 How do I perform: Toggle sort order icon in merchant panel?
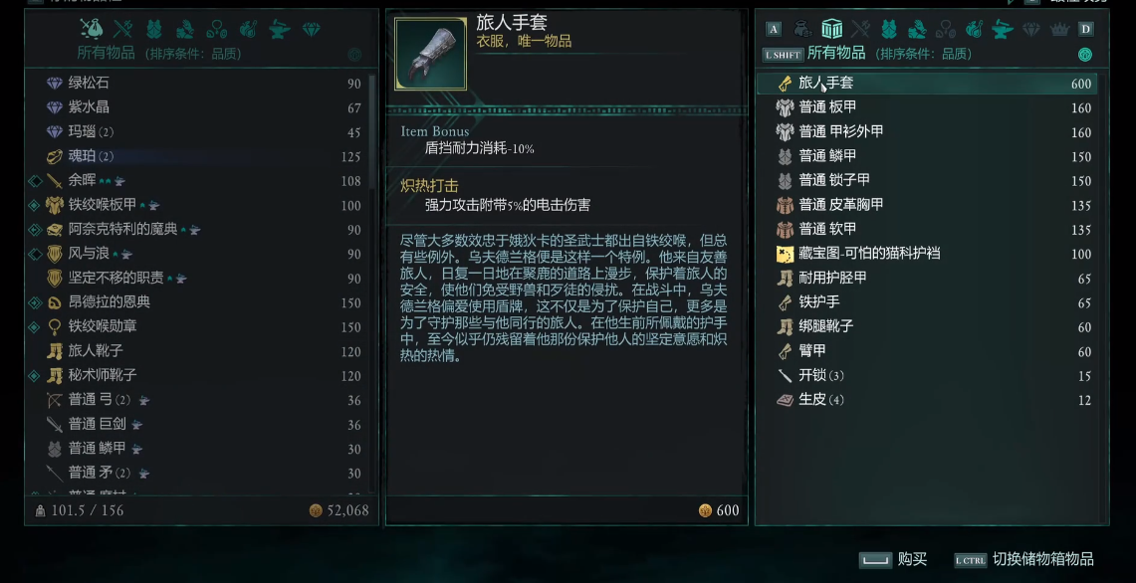[x=1084, y=55]
